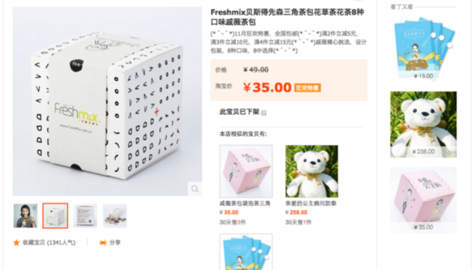Open sidebar pink box item priced ¥35.00
473x270 pixels.
point(424,200)
